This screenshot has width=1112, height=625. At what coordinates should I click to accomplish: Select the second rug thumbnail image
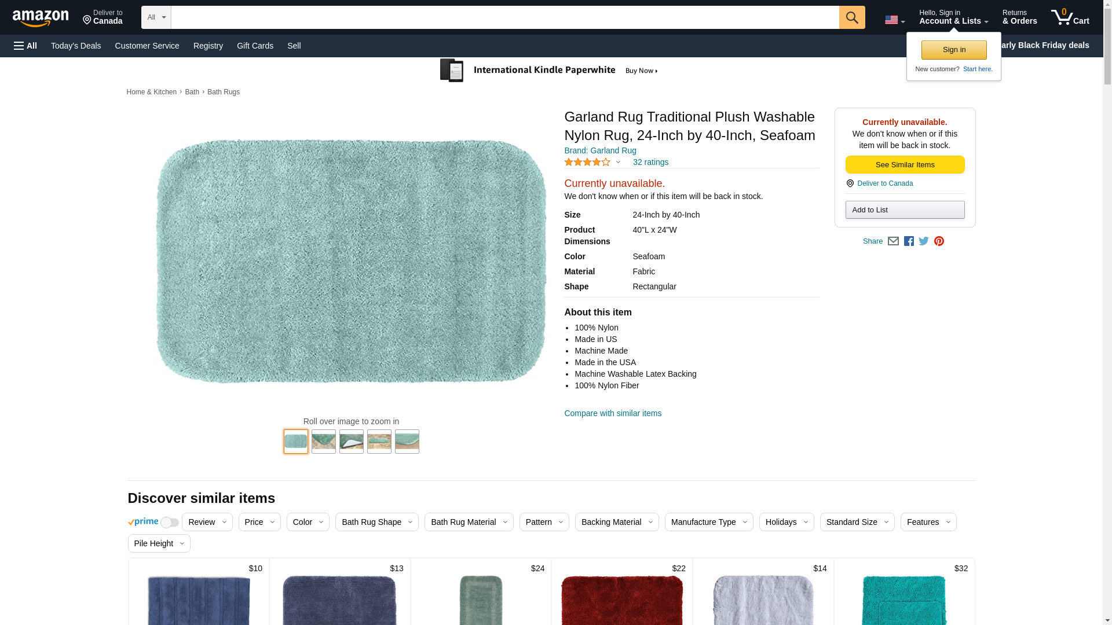(323, 442)
